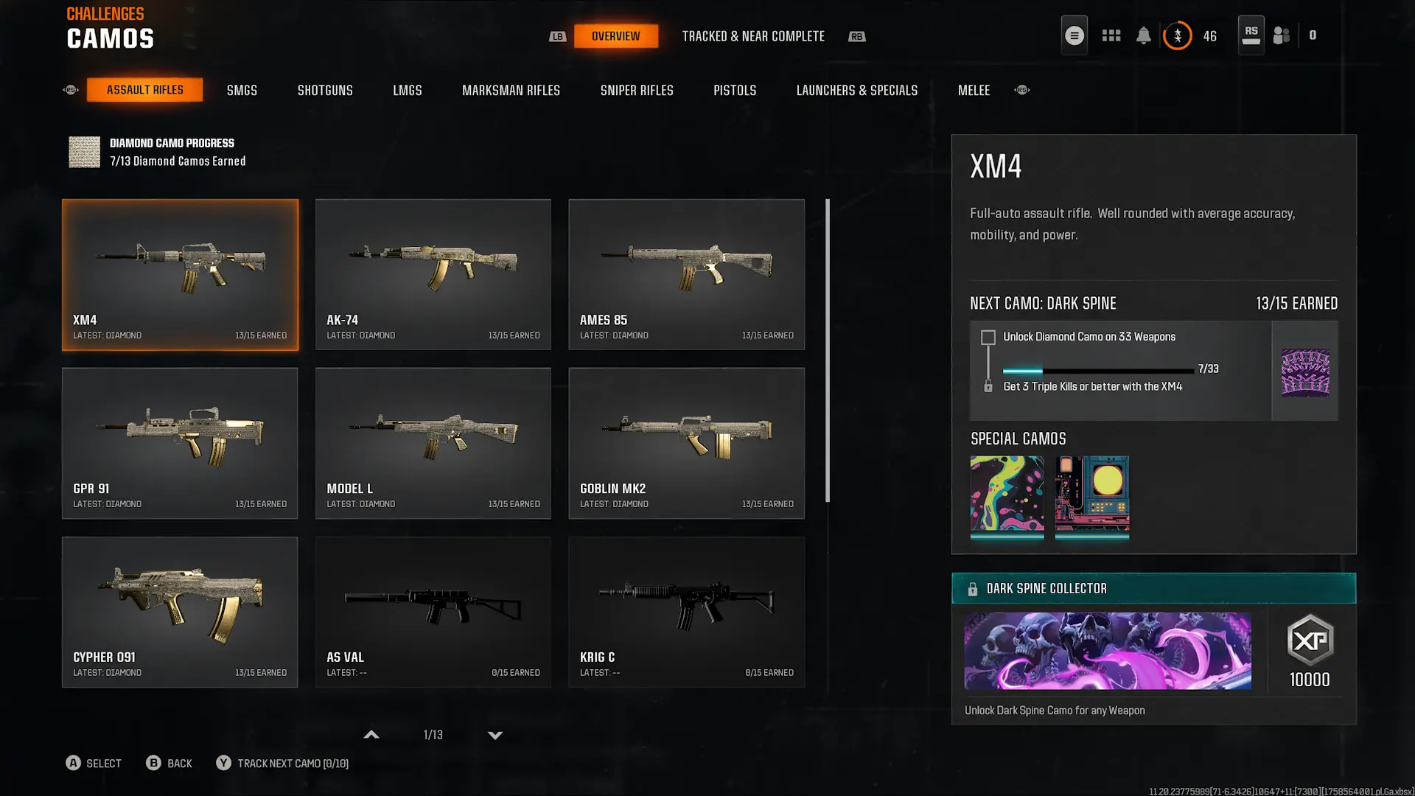This screenshot has width=1415, height=796.
Task: Go to previous page with up chevron
Action: point(371,735)
